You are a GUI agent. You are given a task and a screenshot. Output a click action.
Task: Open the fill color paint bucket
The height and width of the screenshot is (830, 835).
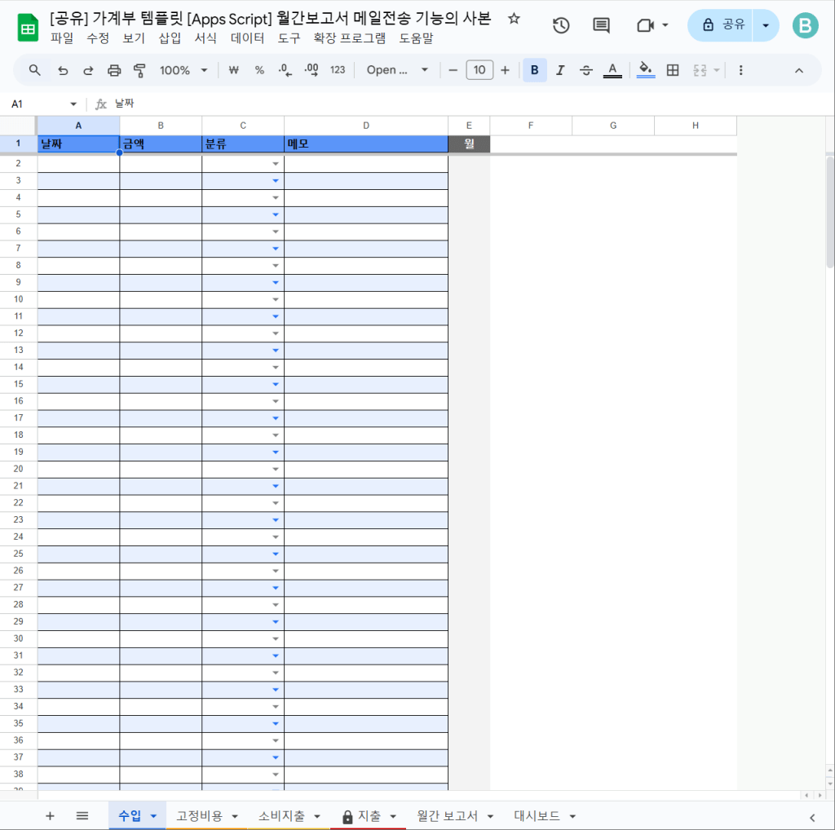coord(646,70)
